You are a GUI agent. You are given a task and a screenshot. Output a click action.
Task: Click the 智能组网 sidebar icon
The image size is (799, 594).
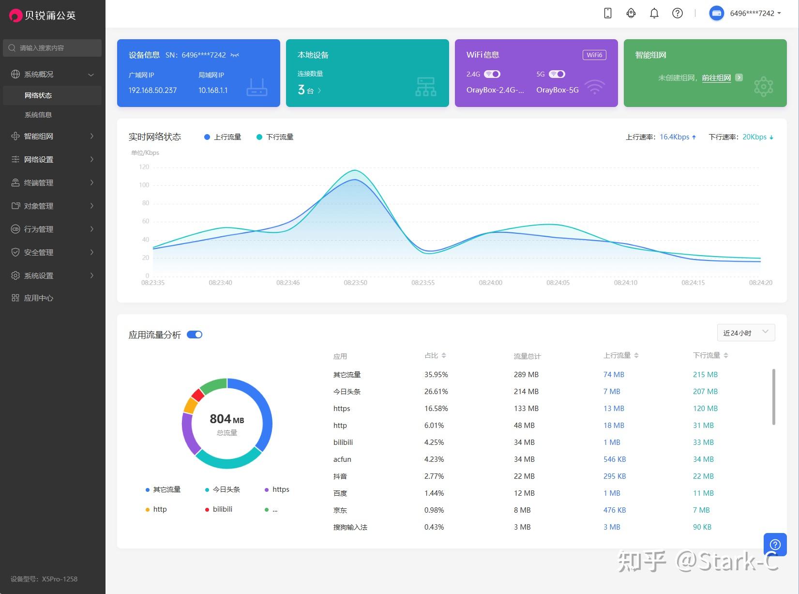(x=15, y=136)
